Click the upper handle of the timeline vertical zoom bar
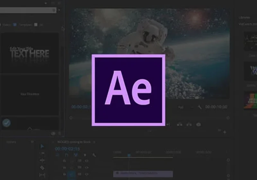This screenshot has height=180, width=257. tap(228, 160)
